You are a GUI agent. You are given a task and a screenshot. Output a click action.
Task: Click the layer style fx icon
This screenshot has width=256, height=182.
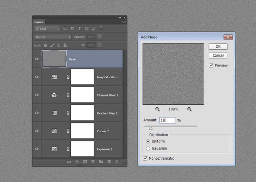(x=77, y=162)
